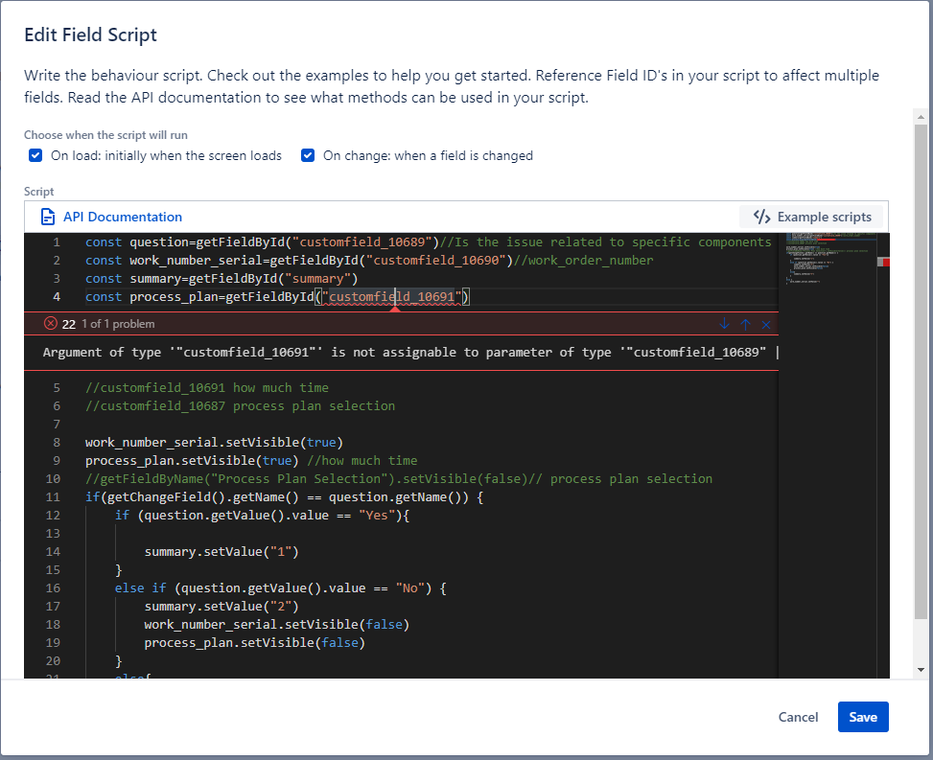Click the getFieldByName comment on line 10

pyautogui.click(x=399, y=479)
